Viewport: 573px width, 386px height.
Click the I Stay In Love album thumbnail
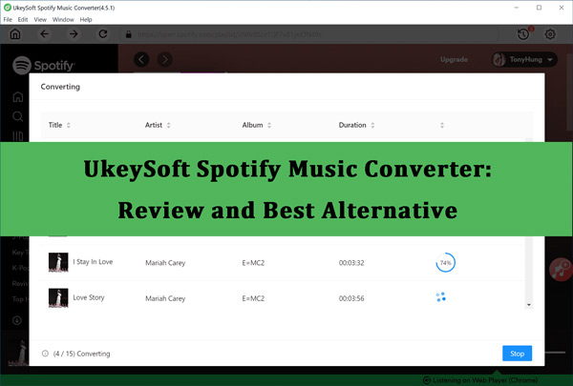(x=58, y=262)
